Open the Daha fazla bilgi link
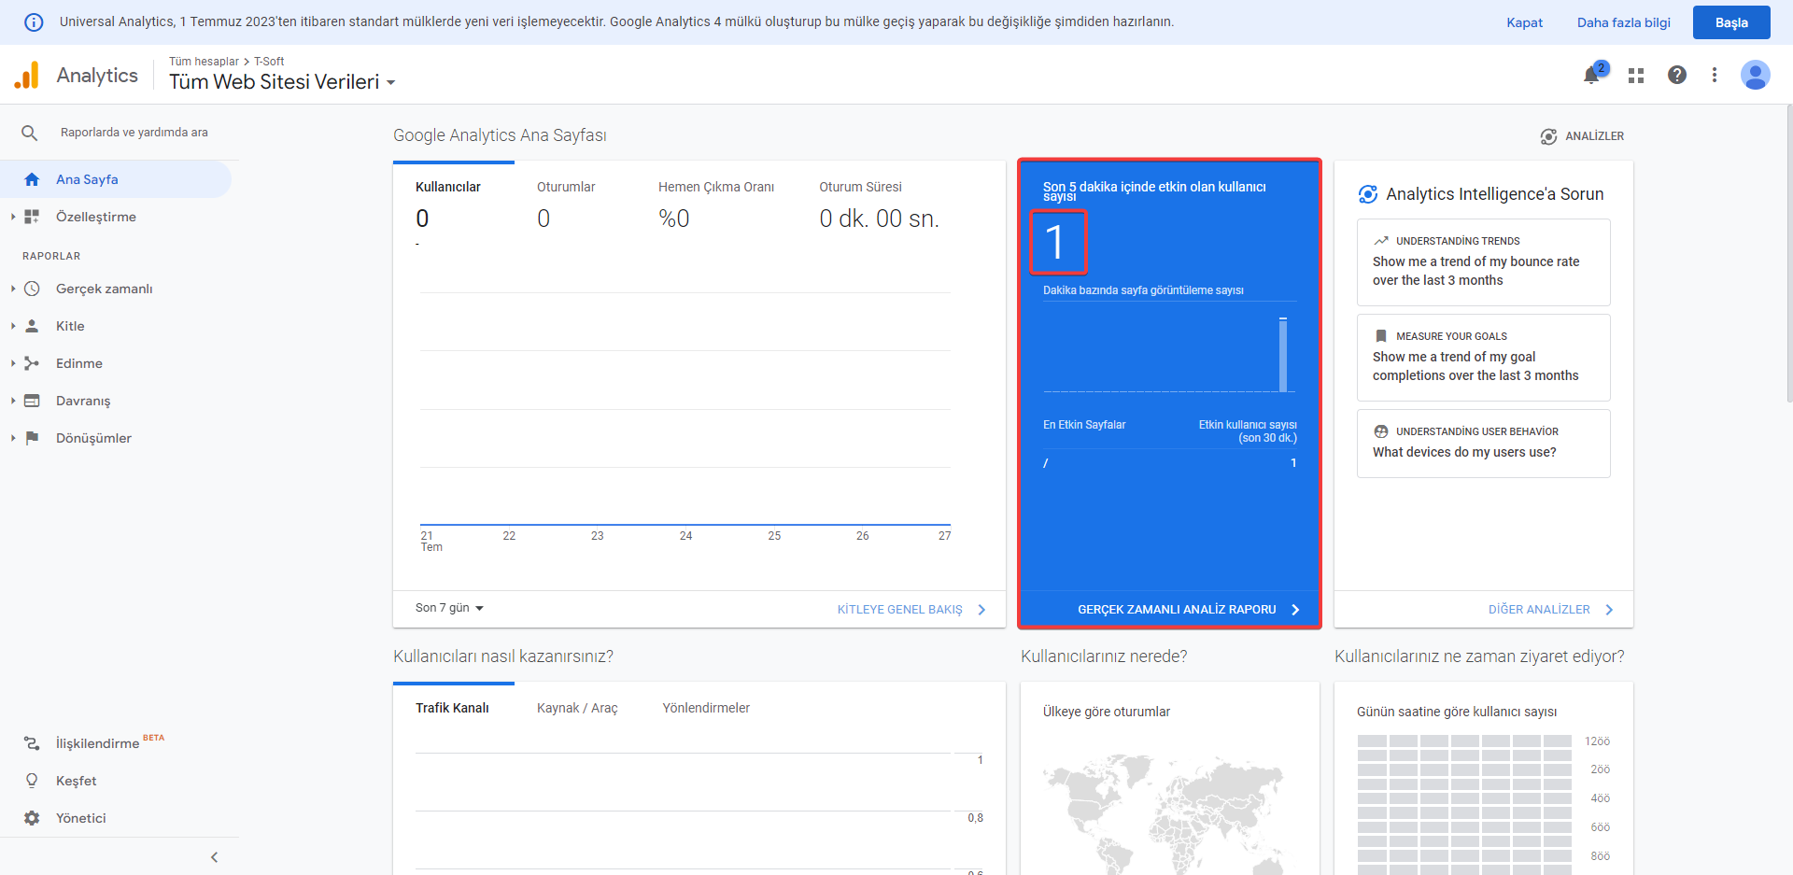This screenshot has height=875, width=1793. point(1623,22)
